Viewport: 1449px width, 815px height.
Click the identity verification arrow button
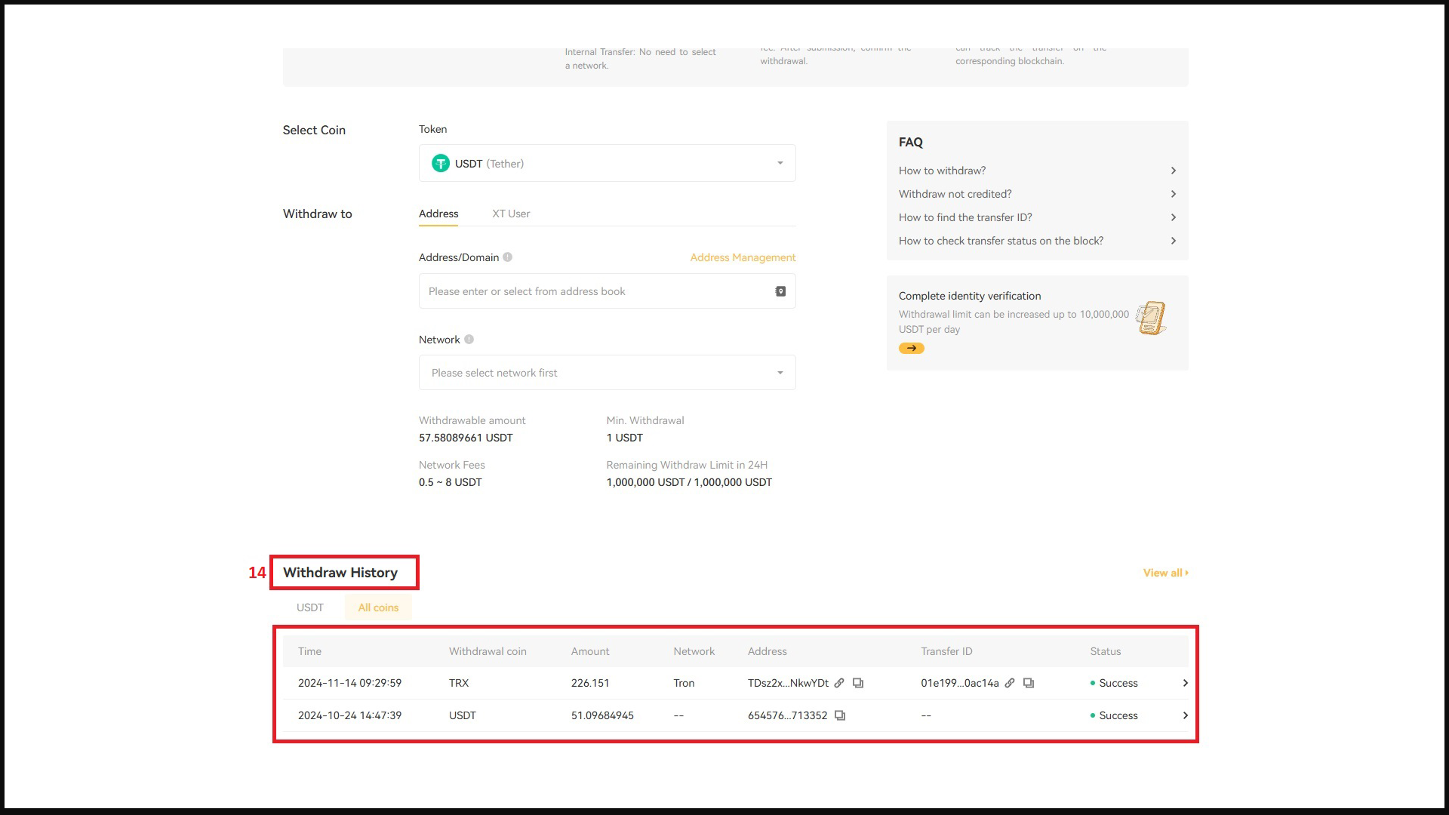(x=912, y=349)
